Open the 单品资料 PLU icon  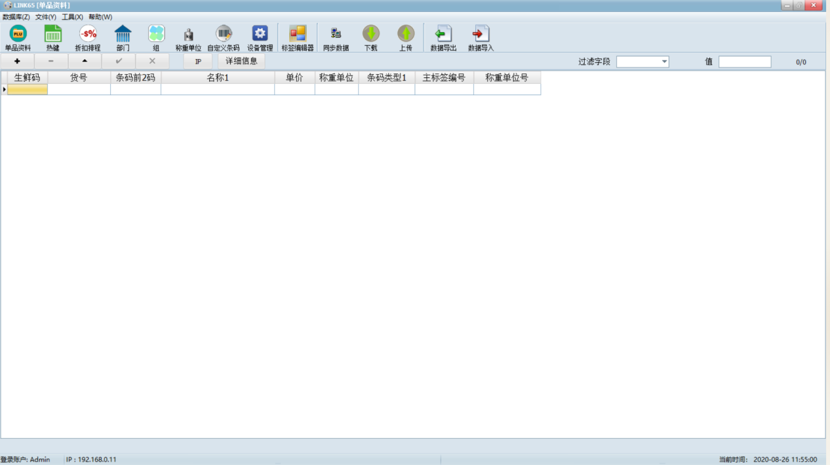tap(18, 34)
